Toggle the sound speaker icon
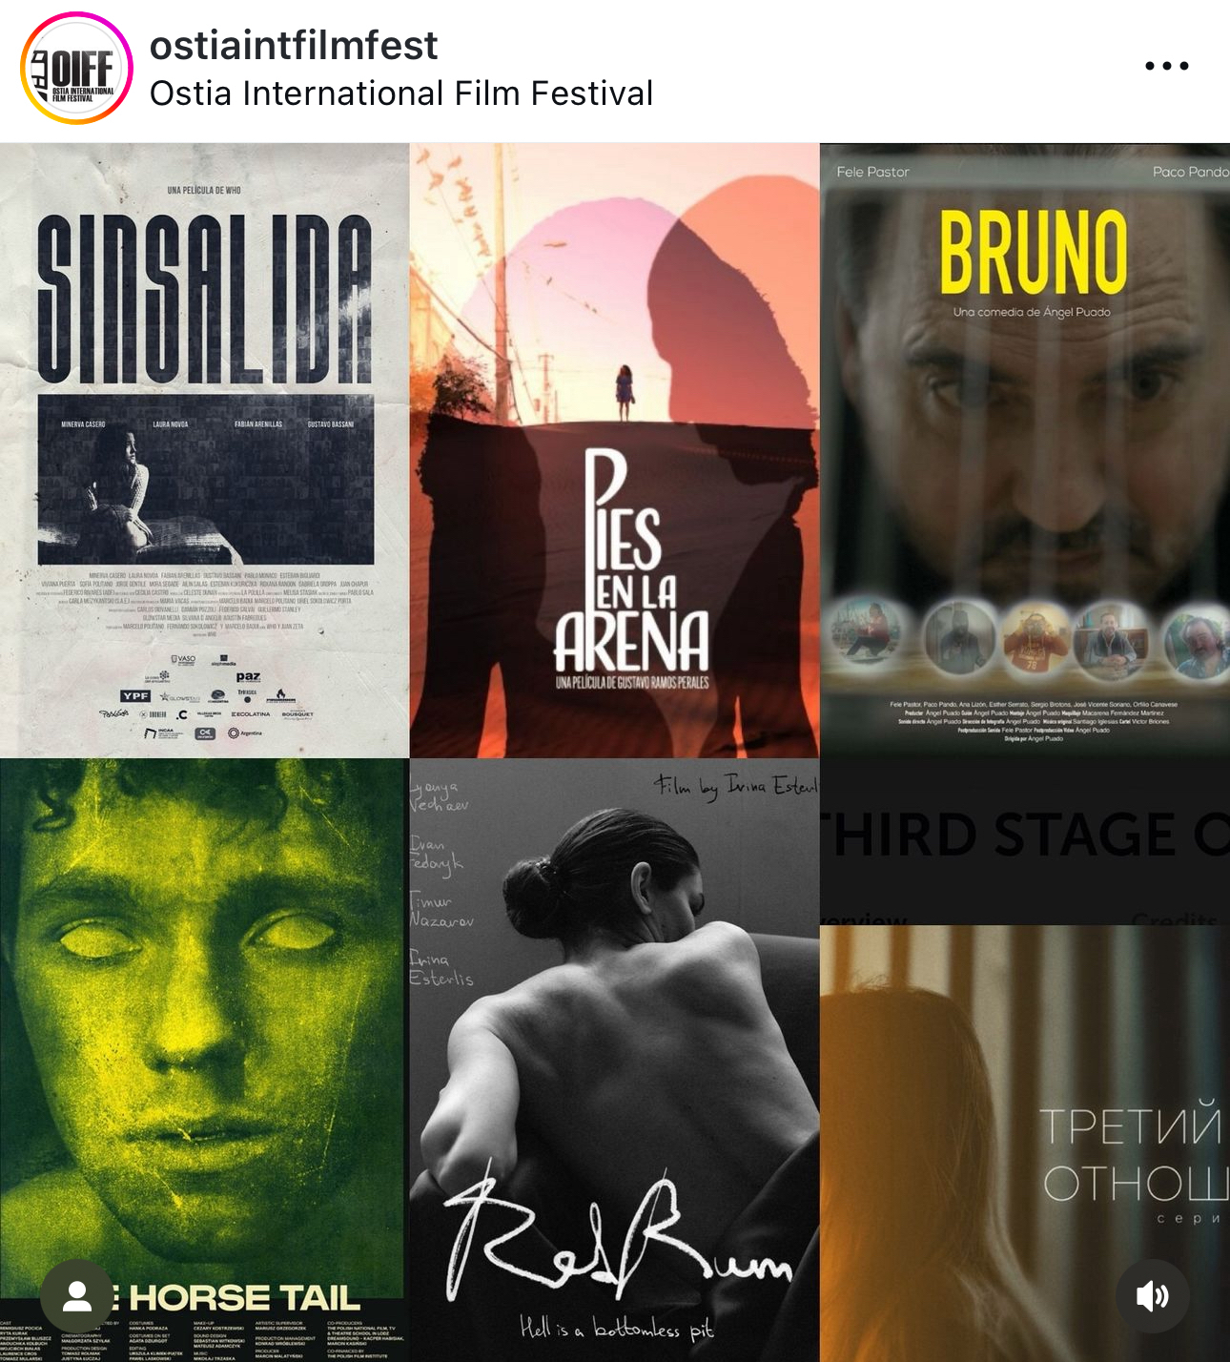Image resolution: width=1230 pixels, height=1362 pixels. [x=1153, y=1295]
